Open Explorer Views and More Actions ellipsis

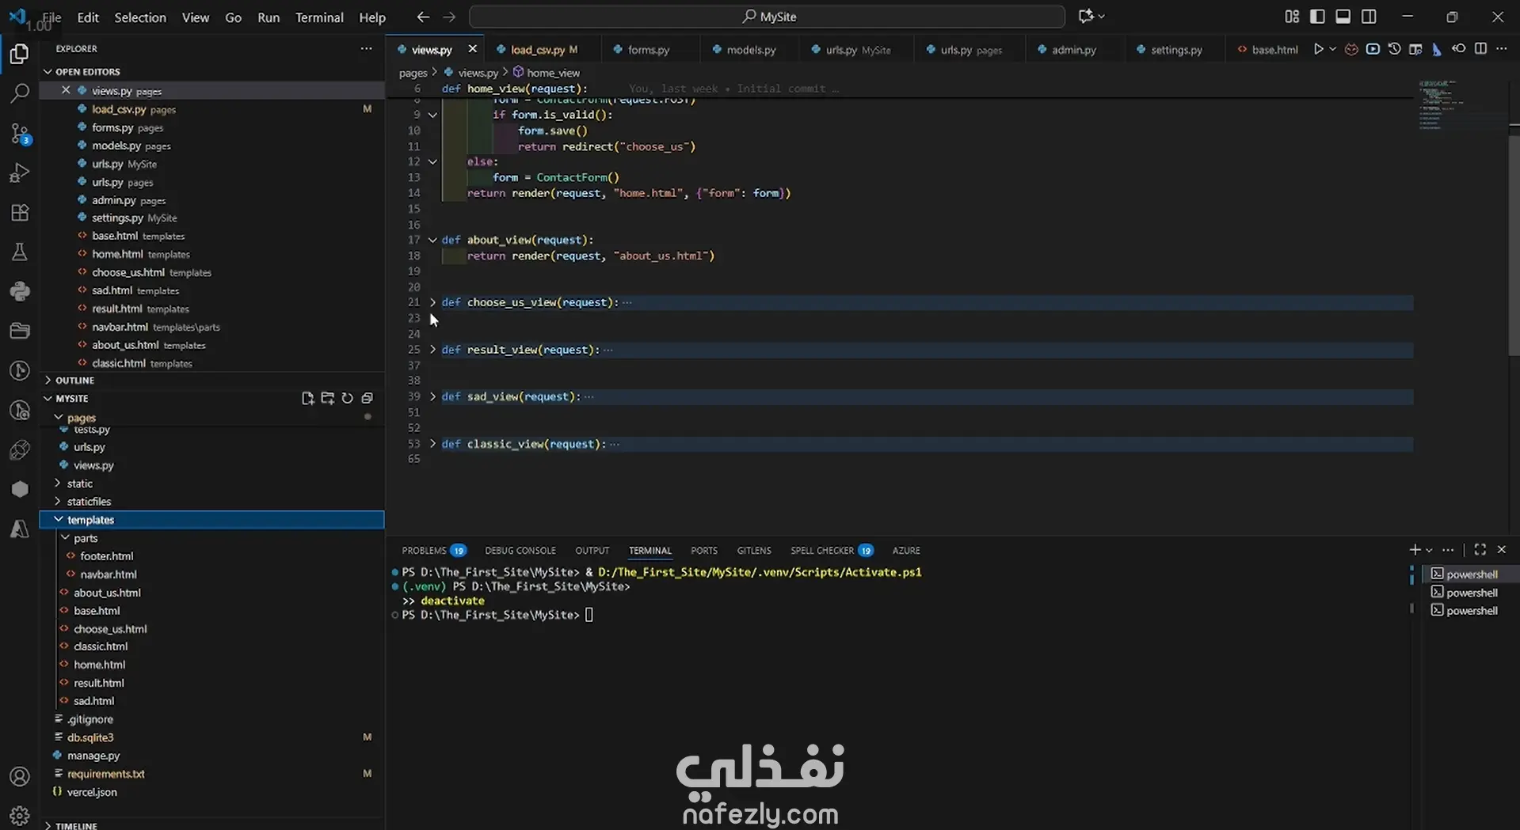[x=366, y=48]
